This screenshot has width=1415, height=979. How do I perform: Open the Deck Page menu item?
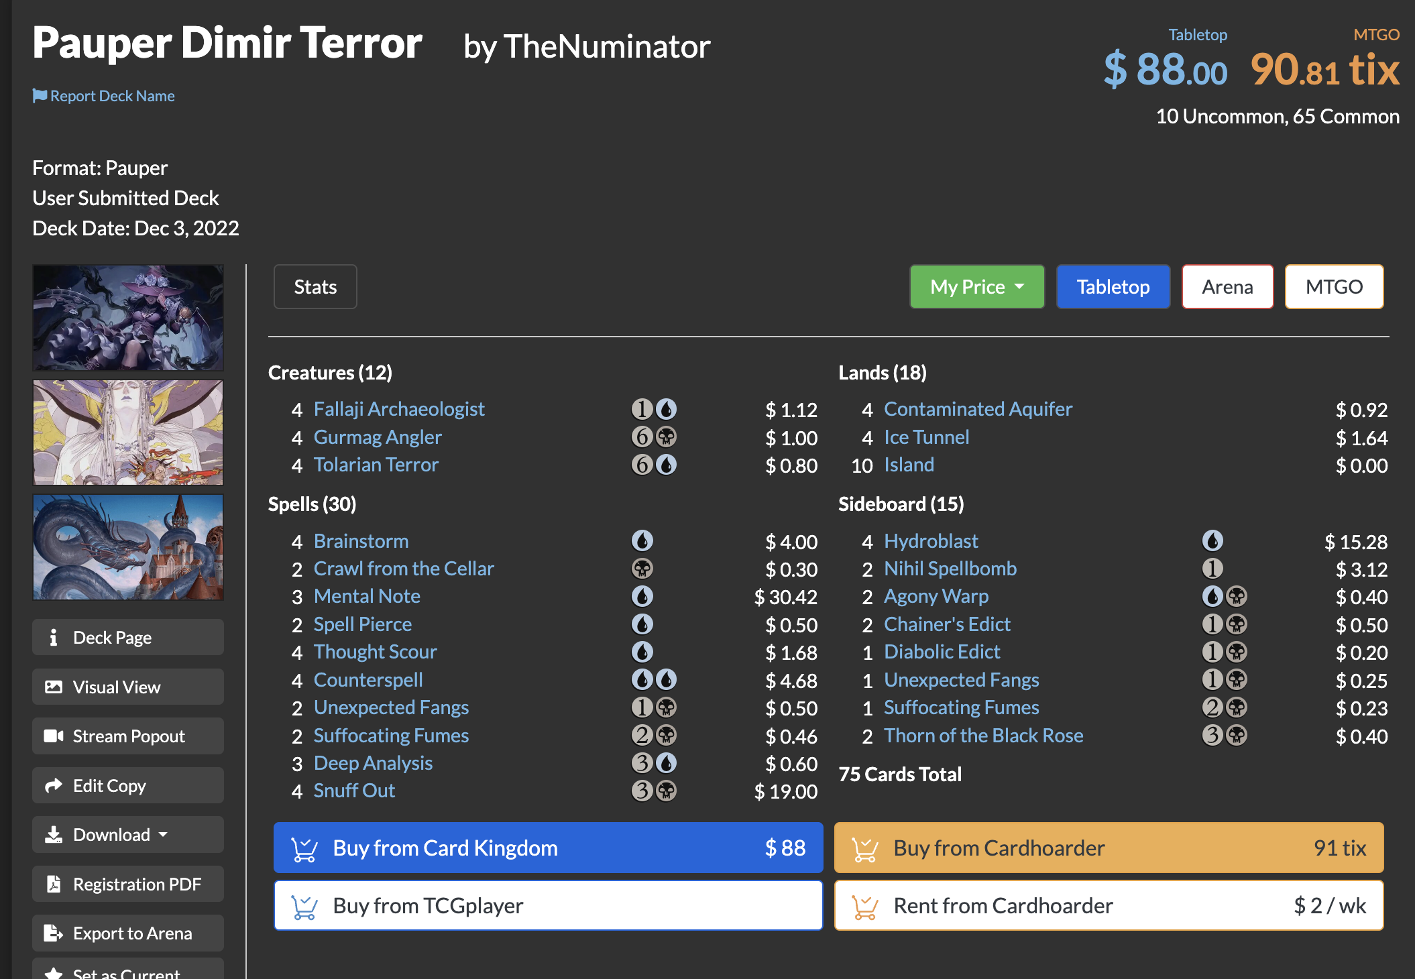point(128,637)
